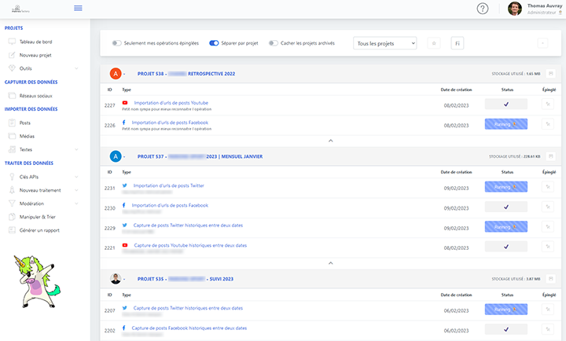Open 'Importation d'urls de posts Youtube' link
The width and height of the screenshot is (566, 341).
pos(171,103)
